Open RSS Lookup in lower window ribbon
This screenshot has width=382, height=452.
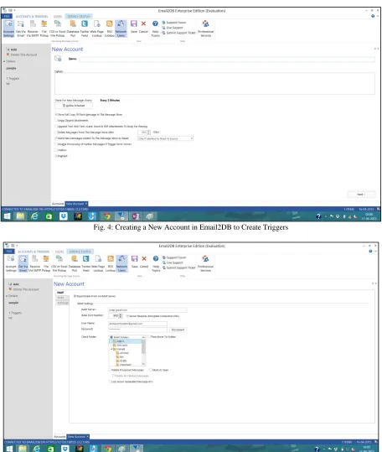pyautogui.click(x=111, y=263)
